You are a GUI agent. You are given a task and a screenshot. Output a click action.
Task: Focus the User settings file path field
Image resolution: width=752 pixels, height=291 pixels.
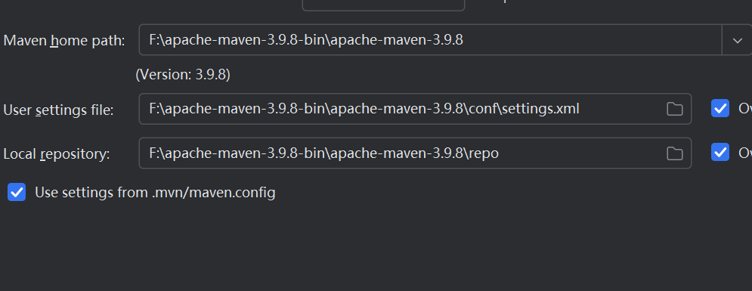[415, 109]
